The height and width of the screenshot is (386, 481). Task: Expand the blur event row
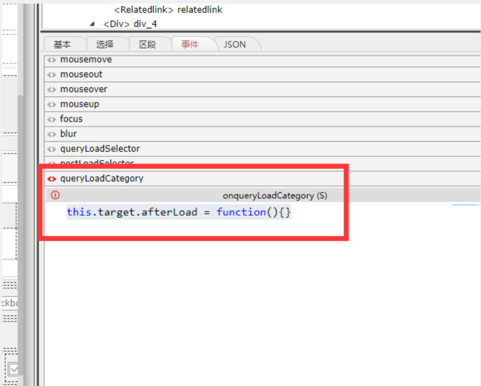pyautogui.click(x=263, y=134)
